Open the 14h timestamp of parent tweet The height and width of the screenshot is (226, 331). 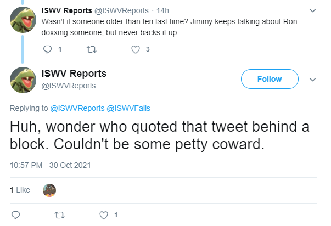click(162, 10)
